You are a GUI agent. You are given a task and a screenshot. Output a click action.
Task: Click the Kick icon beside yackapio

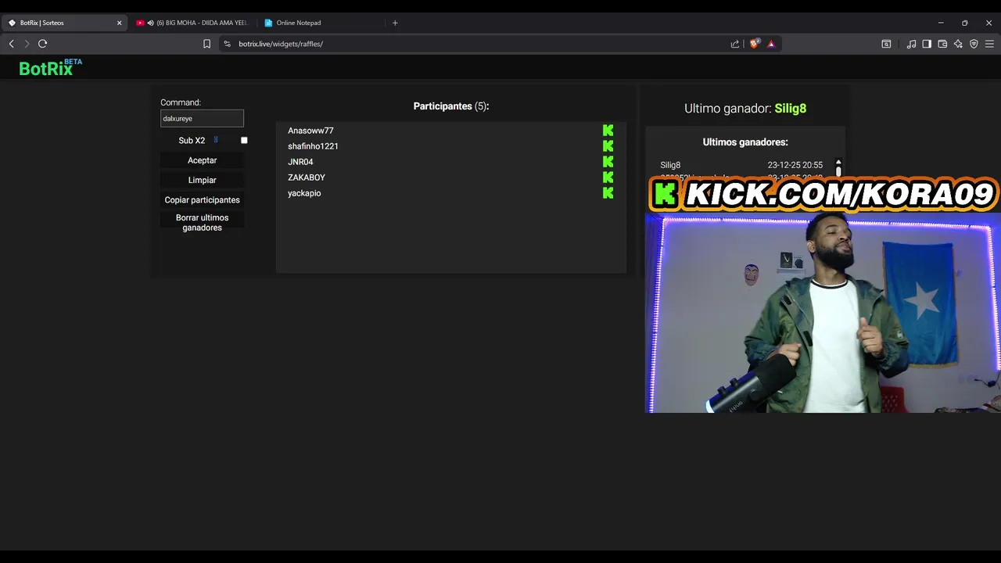tap(608, 193)
